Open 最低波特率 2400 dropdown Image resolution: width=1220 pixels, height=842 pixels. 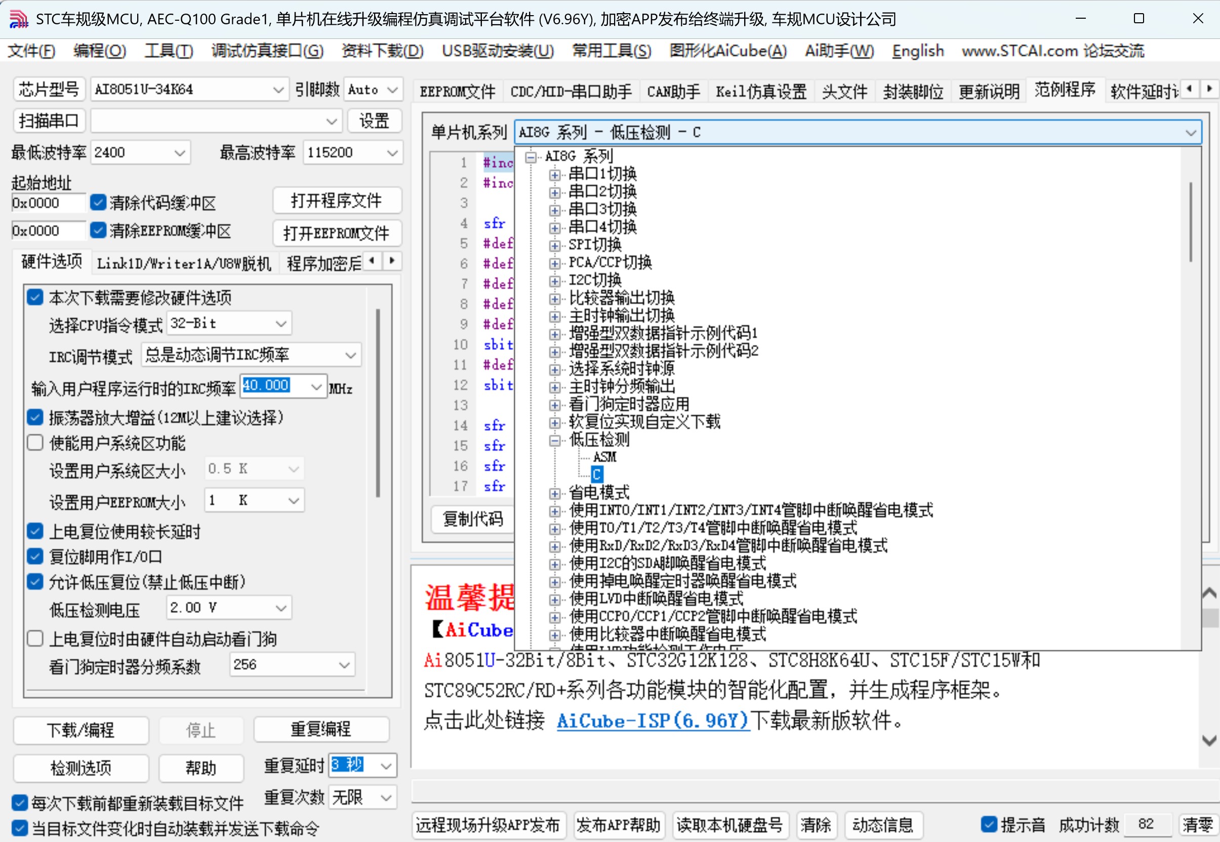click(180, 153)
